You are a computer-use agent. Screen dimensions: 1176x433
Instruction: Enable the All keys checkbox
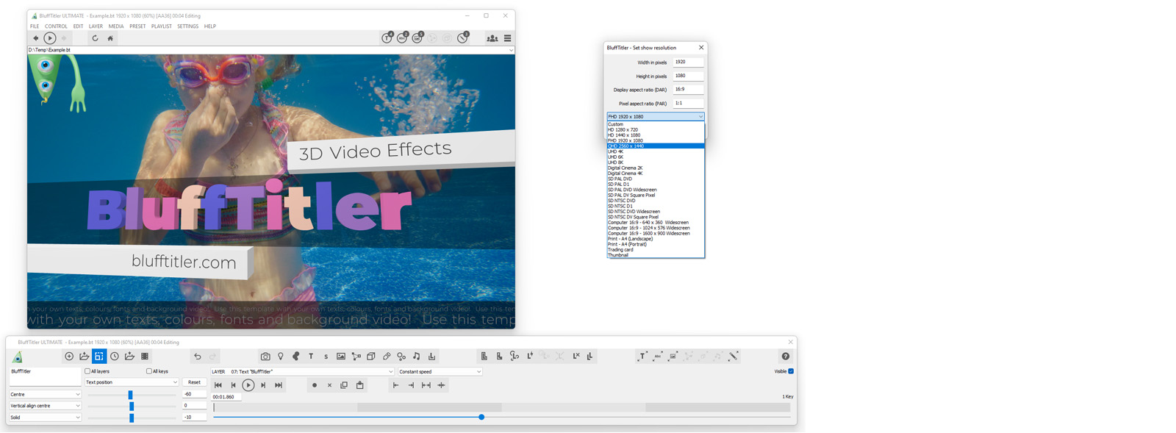[149, 371]
